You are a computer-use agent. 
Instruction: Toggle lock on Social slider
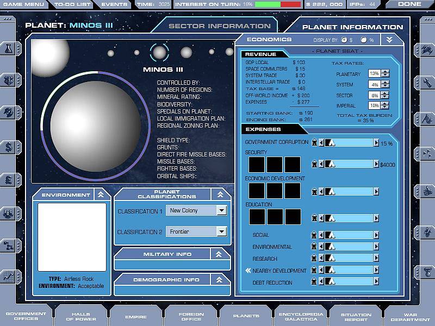[314, 235]
